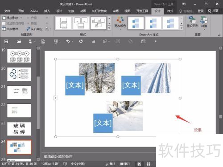Click the Save icon in quick access toolbar
The image size is (223, 167).
pyautogui.click(x=6, y=41)
